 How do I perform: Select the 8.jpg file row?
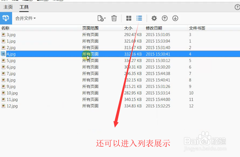point(120,80)
